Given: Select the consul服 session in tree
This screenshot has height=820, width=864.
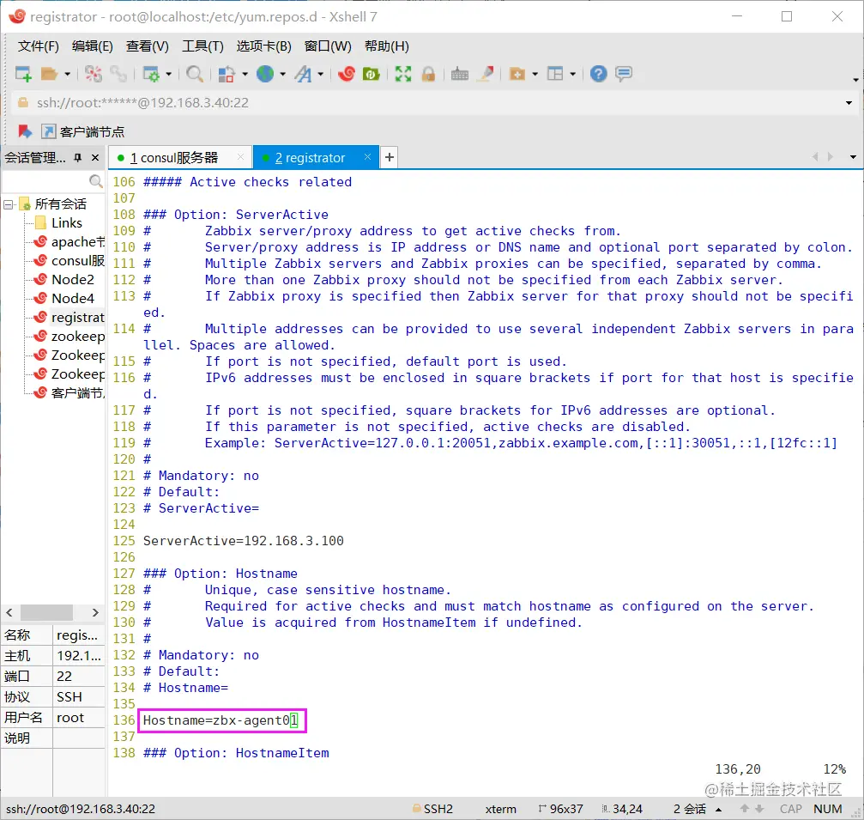Looking at the screenshot, I should click(x=77, y=260).
